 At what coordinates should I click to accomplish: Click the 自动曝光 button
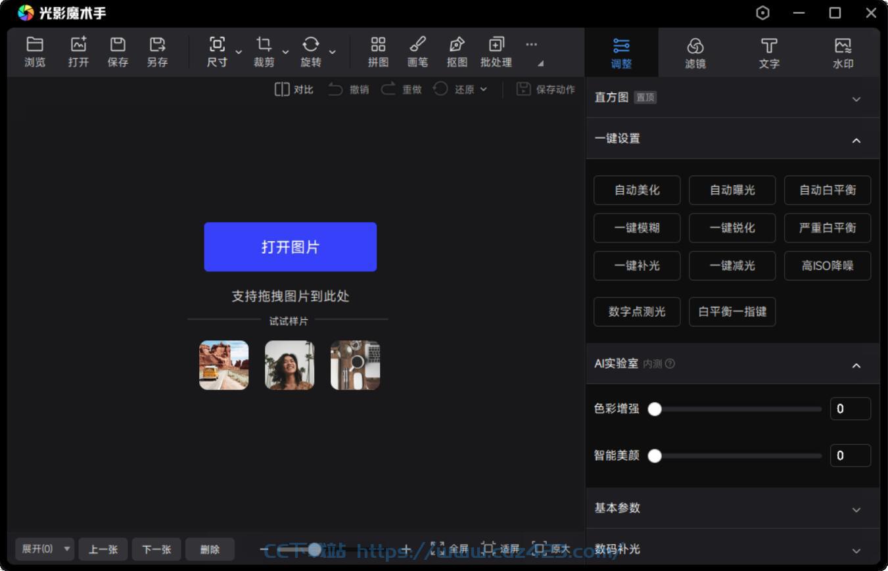tap(732, 190)
